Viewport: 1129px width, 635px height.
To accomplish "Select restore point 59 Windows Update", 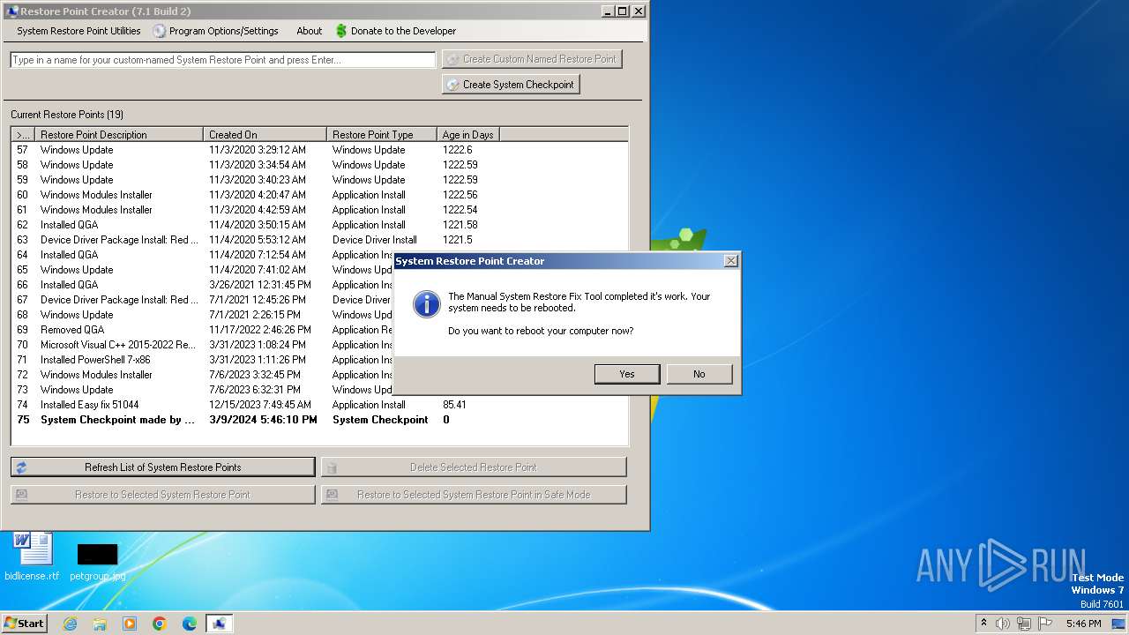I will click(319, 180).
